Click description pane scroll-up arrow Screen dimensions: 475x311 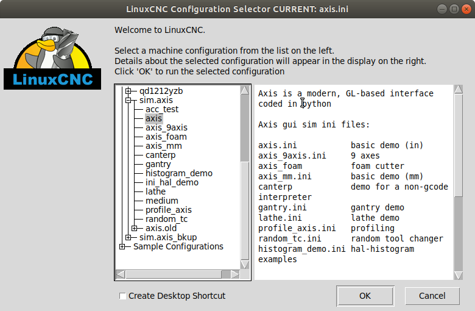(459, 89)
